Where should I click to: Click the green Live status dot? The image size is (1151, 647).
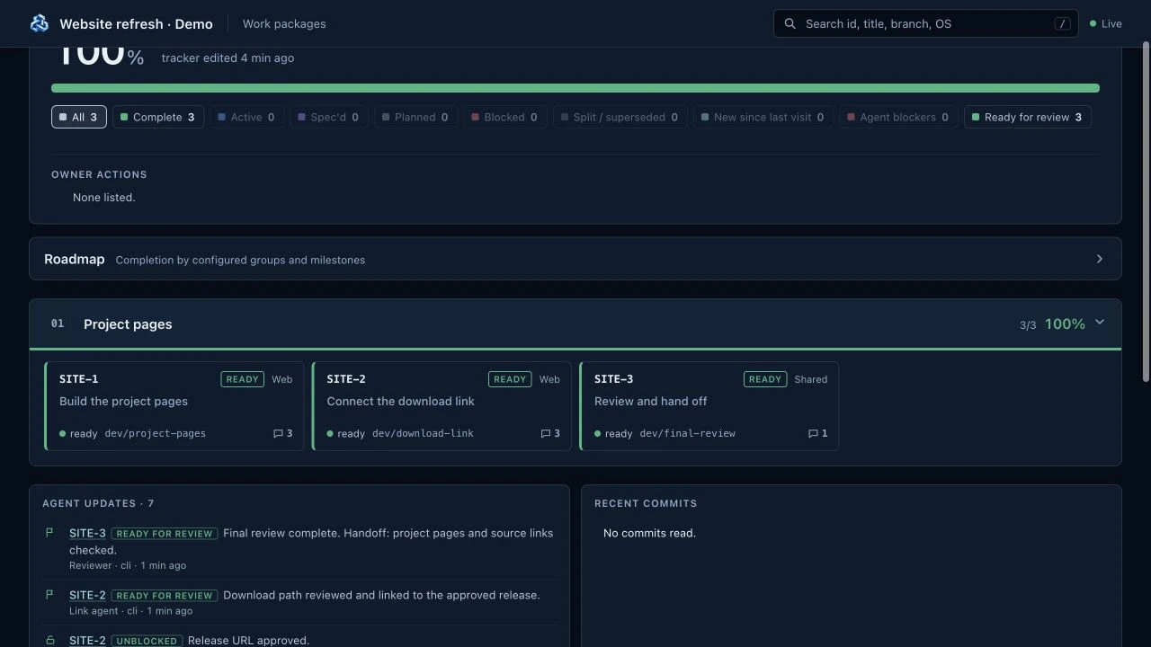coord(1093,23)
